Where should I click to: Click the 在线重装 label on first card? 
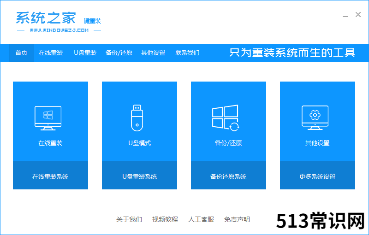tap(50, 143)
